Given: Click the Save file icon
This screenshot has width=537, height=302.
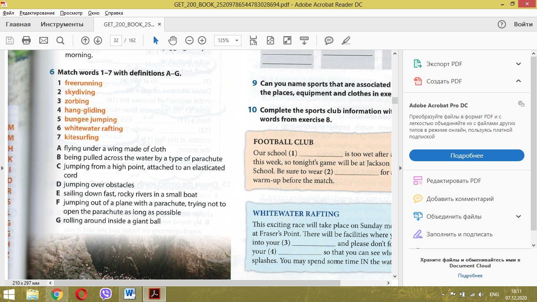Looking at the screenshot, I should 10,41.
